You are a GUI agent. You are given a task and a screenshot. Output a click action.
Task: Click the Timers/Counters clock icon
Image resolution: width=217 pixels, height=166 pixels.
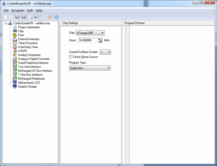pyautogui.click(x=15, y=43)
